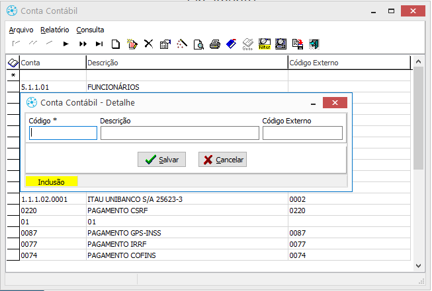Image resolution: width=432 pixels, height=291 pixels.
Task: Focus the Código input field
Action: [x=63, y=133]
